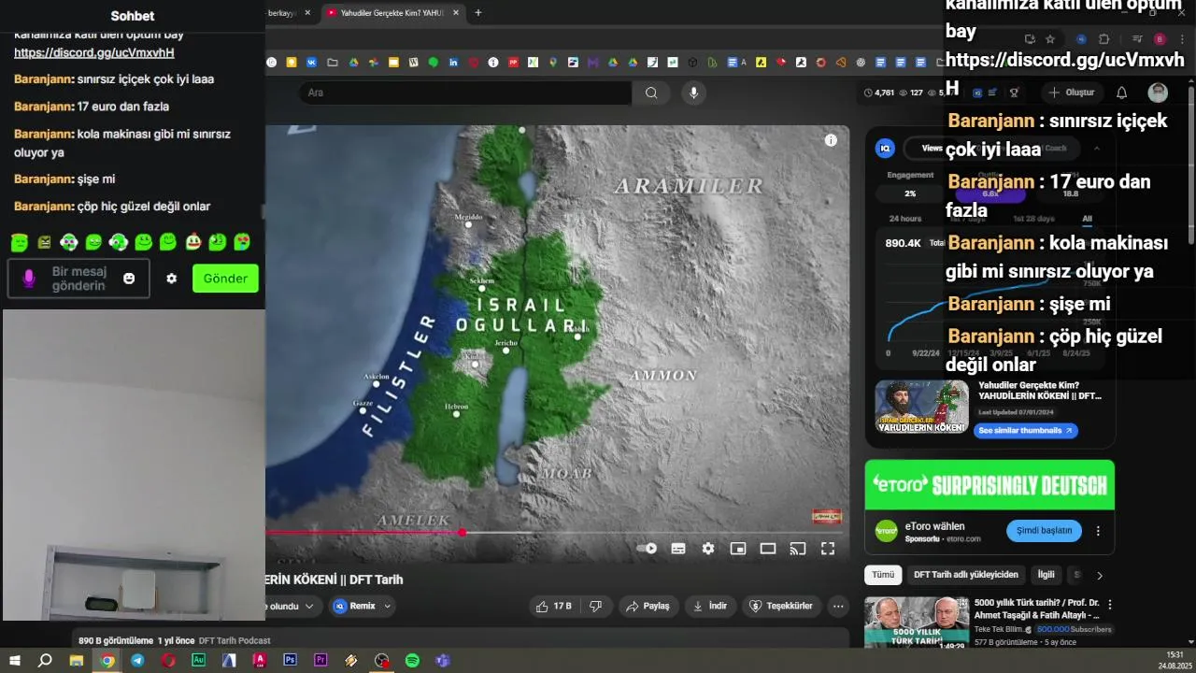Open Microsoft Teams from the taskbar
Viewport: 1196px width, 673px height.
coord(443,661)
